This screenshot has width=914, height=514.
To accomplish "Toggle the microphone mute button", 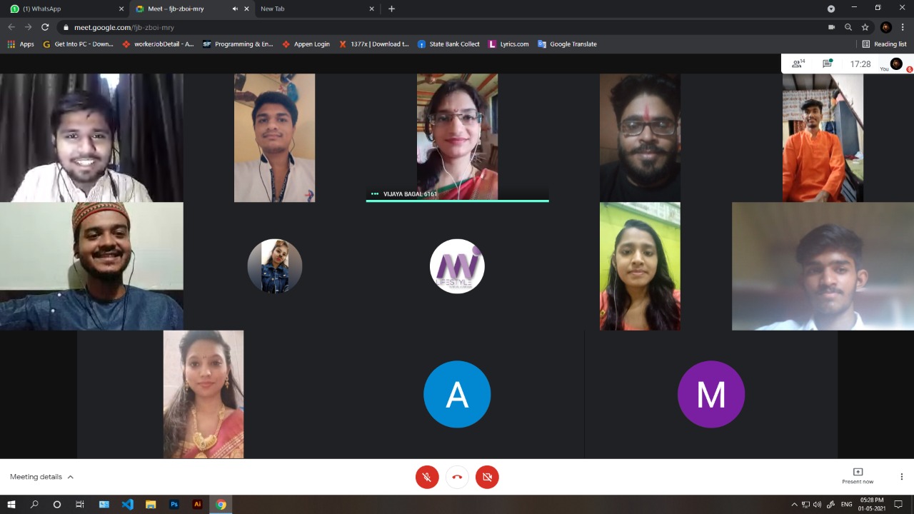I will (427, 477).
